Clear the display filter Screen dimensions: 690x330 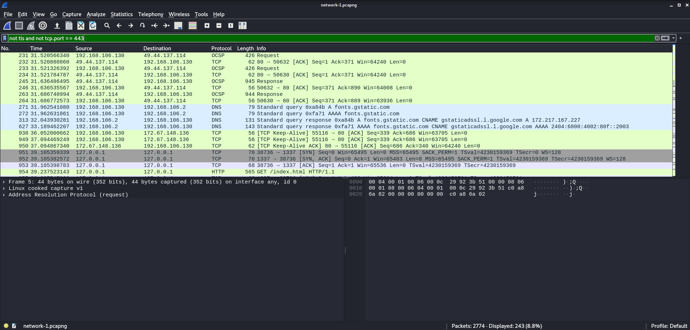(x=657, y=38)
